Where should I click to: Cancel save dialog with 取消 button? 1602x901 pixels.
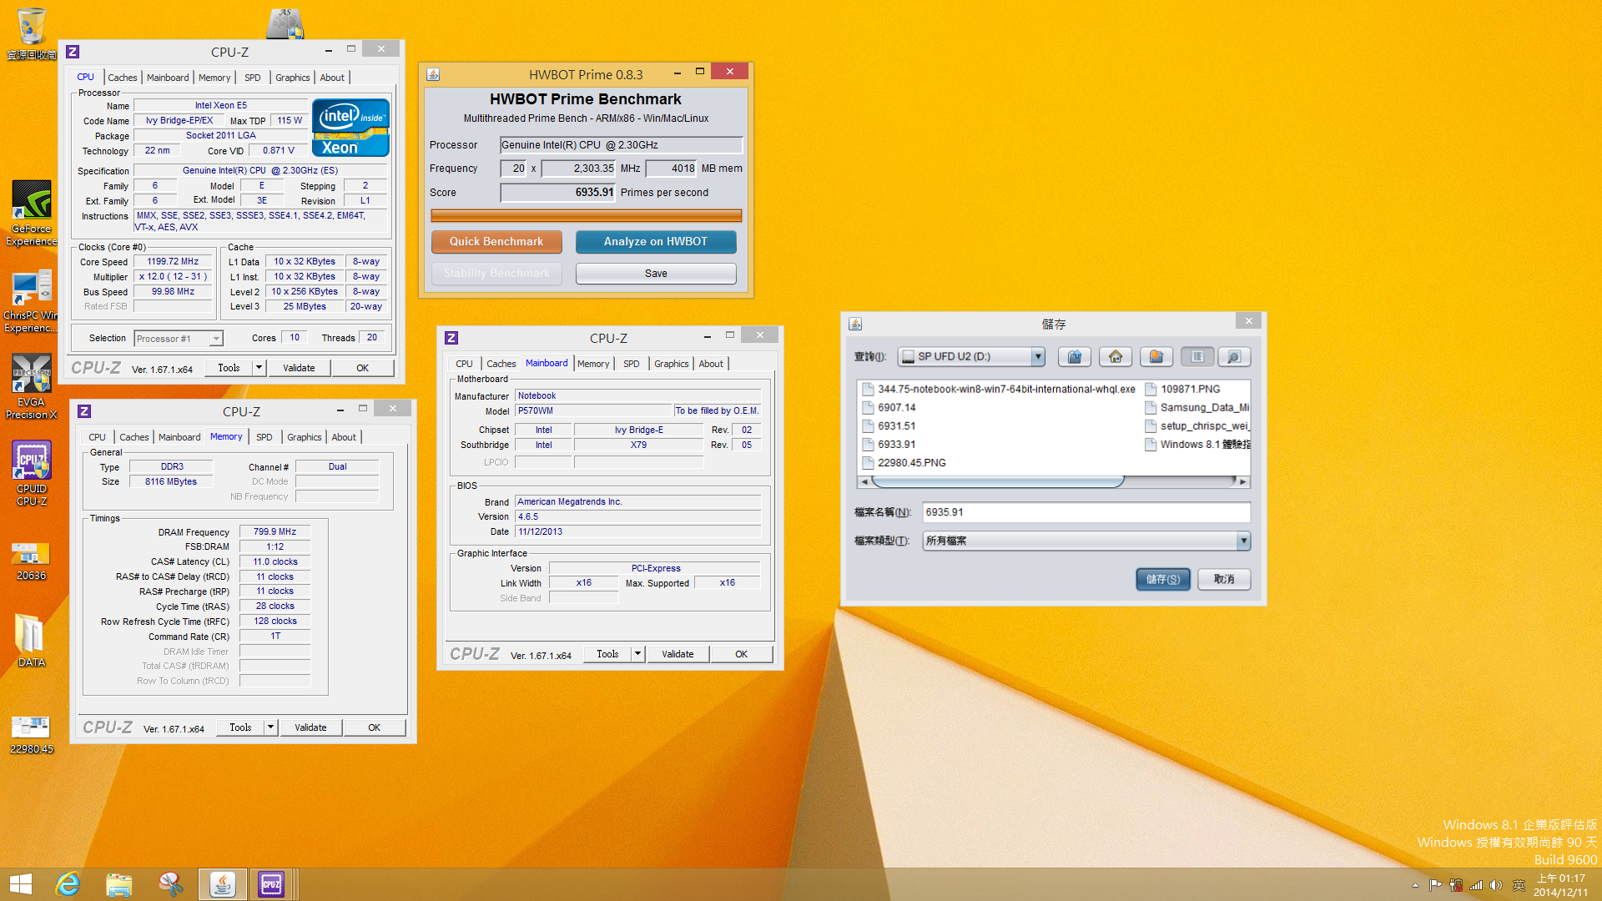[1224, 579]
